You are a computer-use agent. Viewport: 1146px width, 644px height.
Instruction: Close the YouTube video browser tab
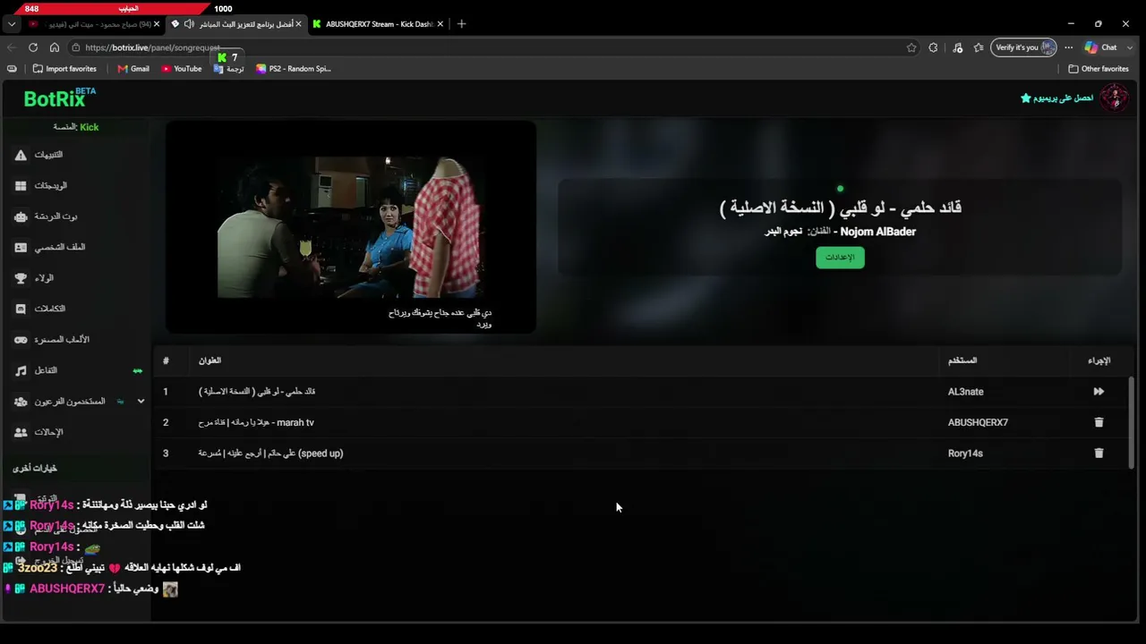coord(157,24)
